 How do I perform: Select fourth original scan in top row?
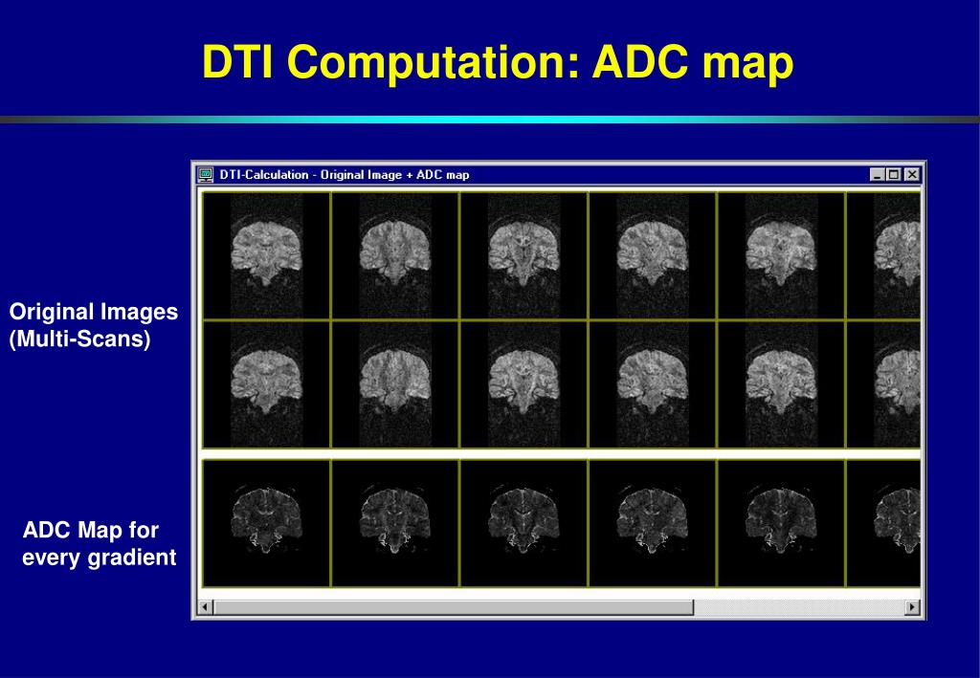[653, 255]
